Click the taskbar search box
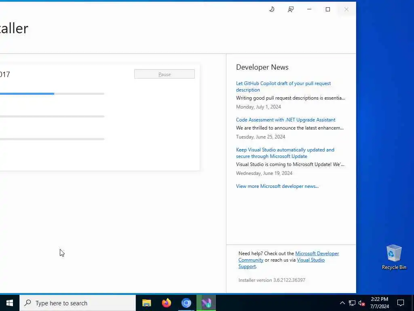The height and width of the screenshot is (311, 414). pos(78,303)
